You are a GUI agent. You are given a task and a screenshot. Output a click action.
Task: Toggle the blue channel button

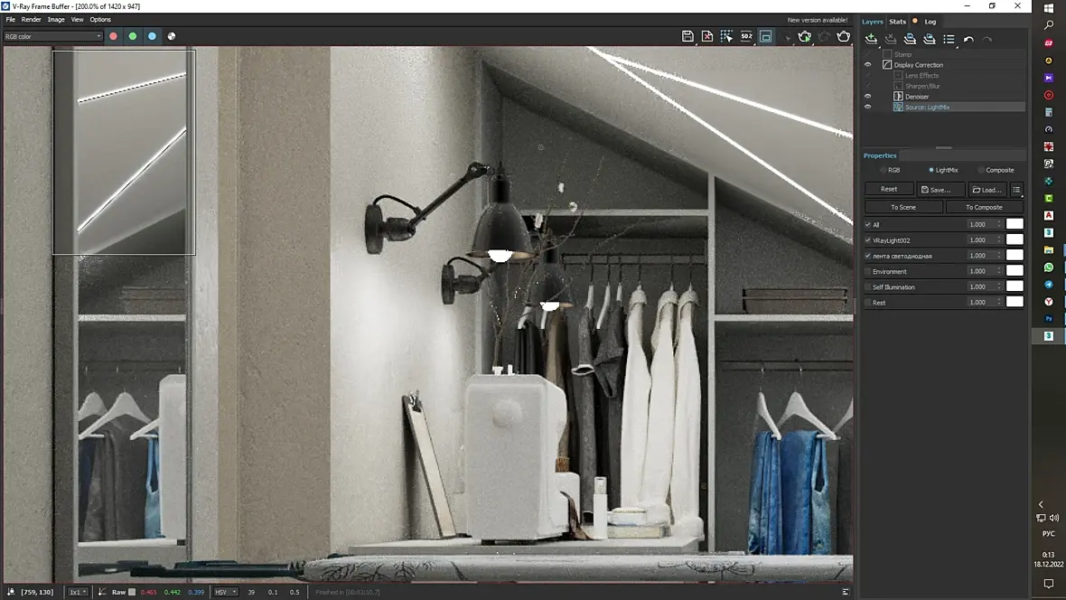[x=153, y=36]
